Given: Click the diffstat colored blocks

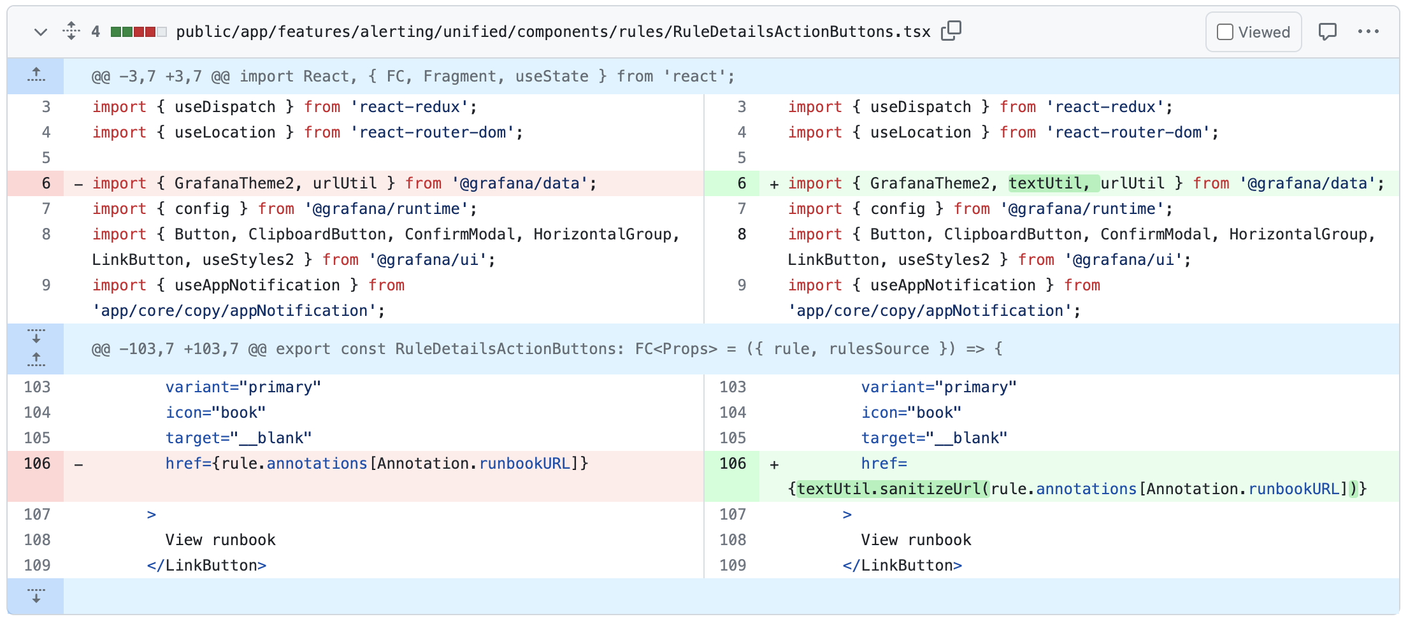Looking at the screenshot, I should (138, 32).
